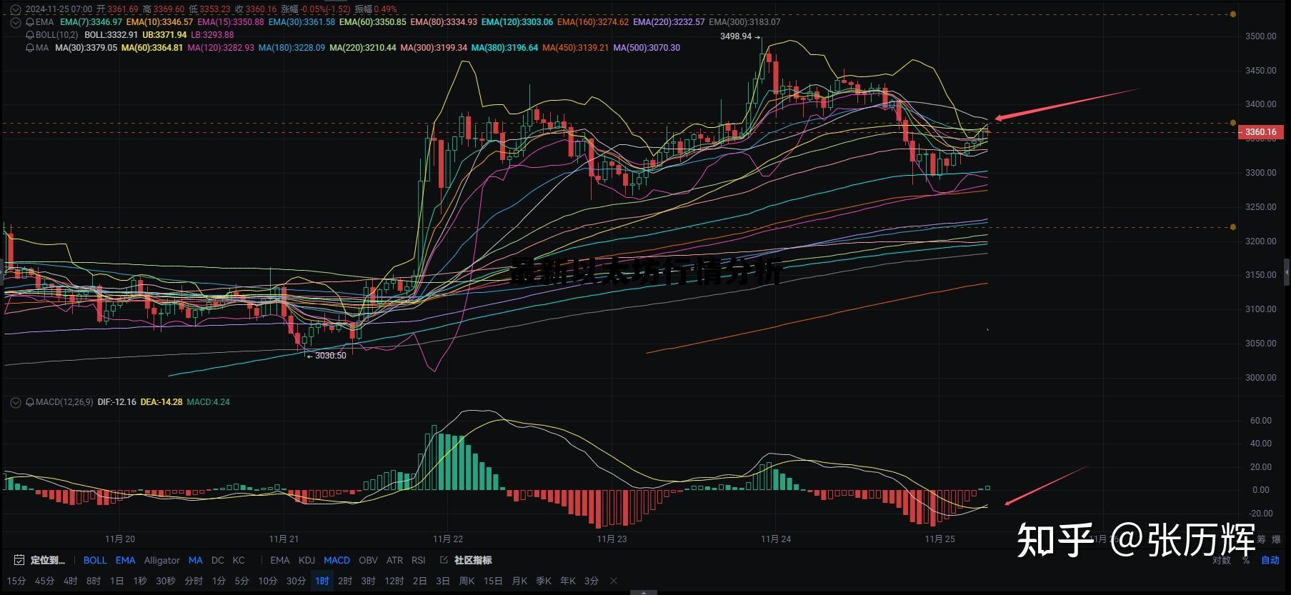The height and width of the screenshot is (595, 1291).
Task: Click the bell alert icon next to EMA
Action: click(29, 22)
